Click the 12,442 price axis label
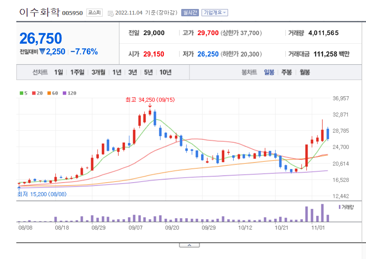The height and width of the screenshot is (259, 366). point(341,196)
